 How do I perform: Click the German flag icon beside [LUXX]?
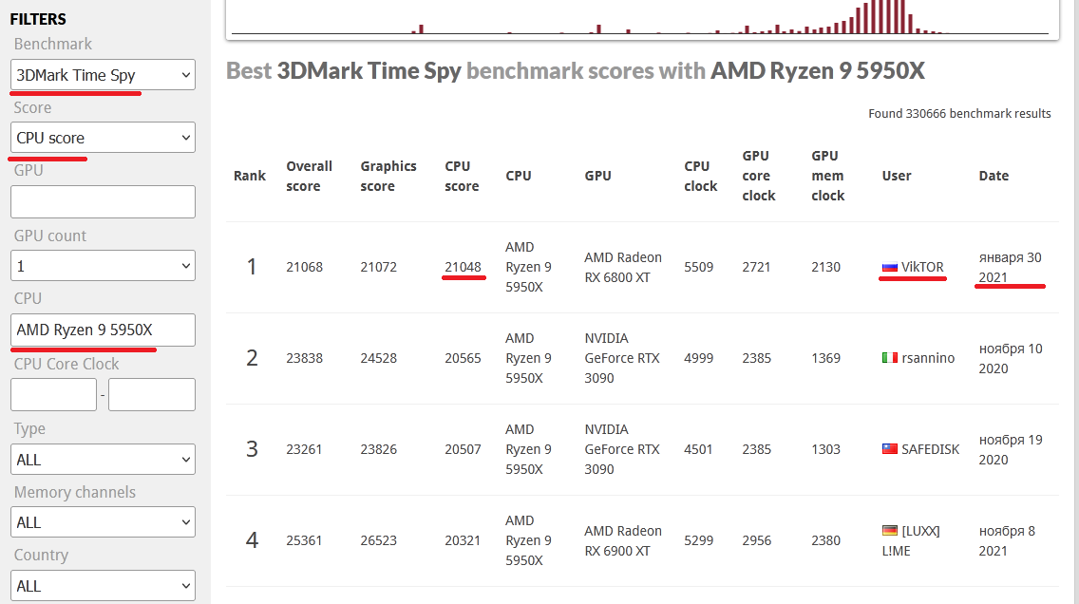point(890,531)
